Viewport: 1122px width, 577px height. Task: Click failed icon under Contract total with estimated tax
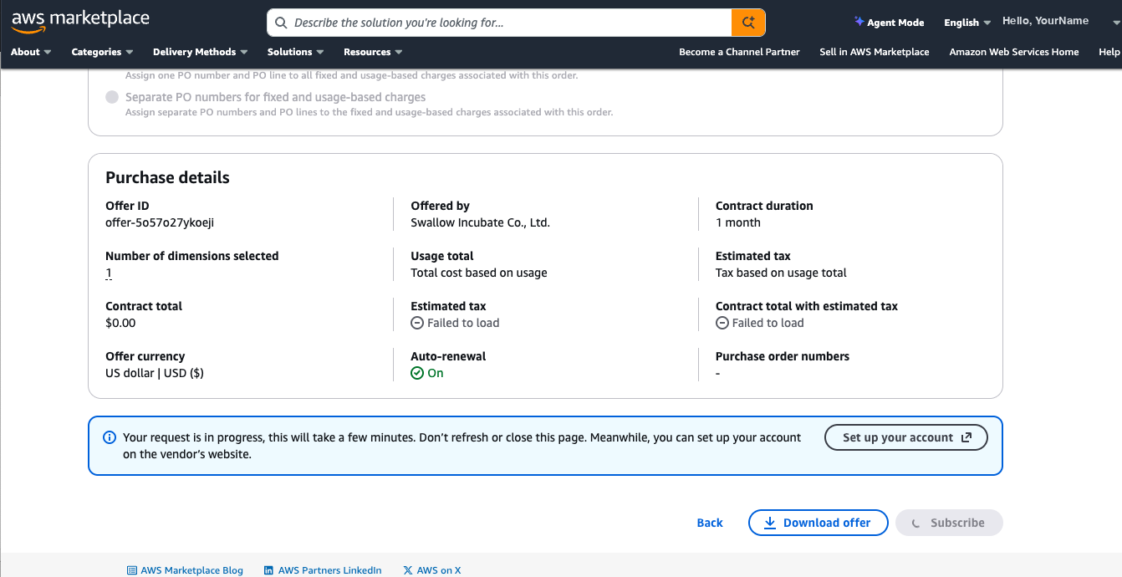(x=722, y=323)
